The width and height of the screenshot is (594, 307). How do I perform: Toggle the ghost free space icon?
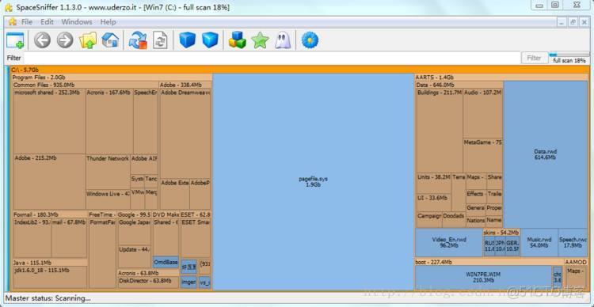click(283, 40)
